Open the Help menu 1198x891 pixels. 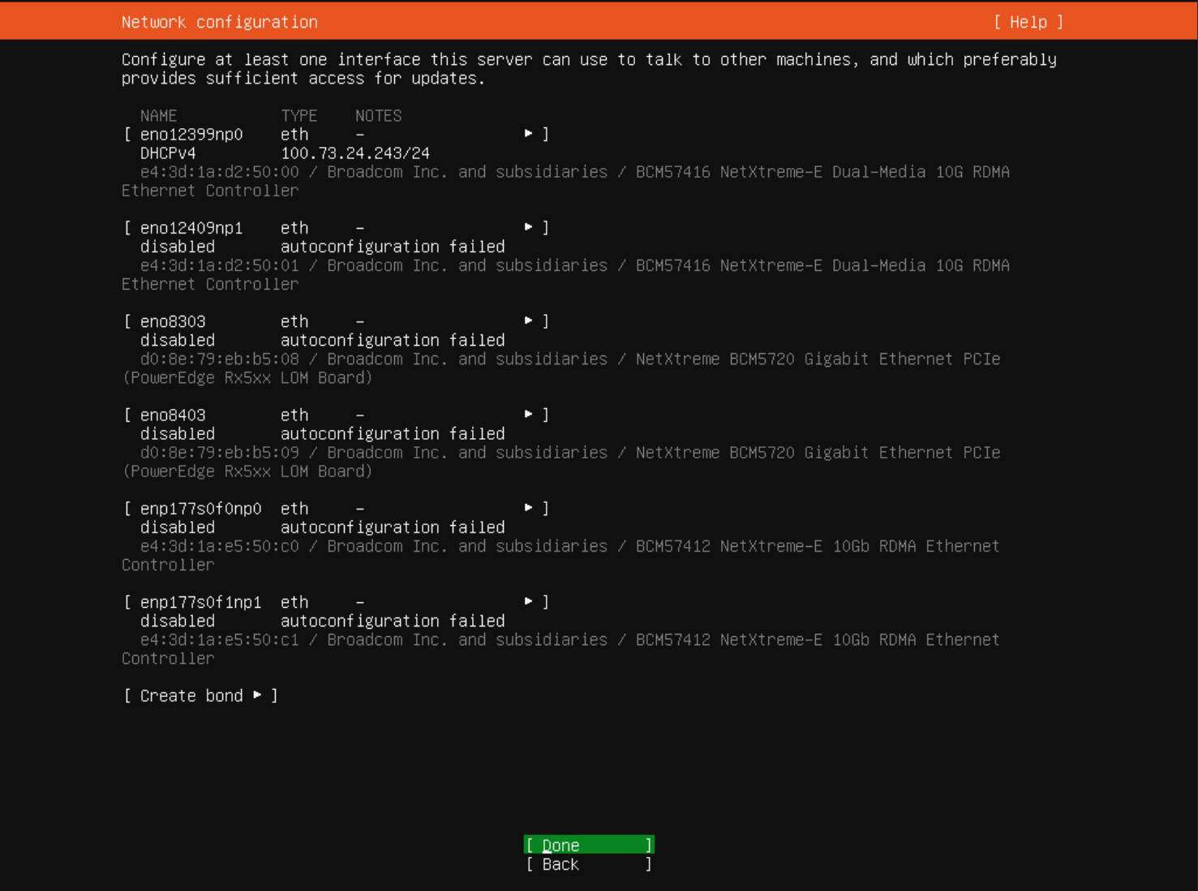pos(1028,22)
